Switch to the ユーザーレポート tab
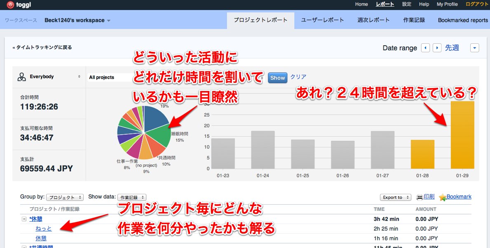This screenshot has height=248, width=490. [x=322, y=20]
